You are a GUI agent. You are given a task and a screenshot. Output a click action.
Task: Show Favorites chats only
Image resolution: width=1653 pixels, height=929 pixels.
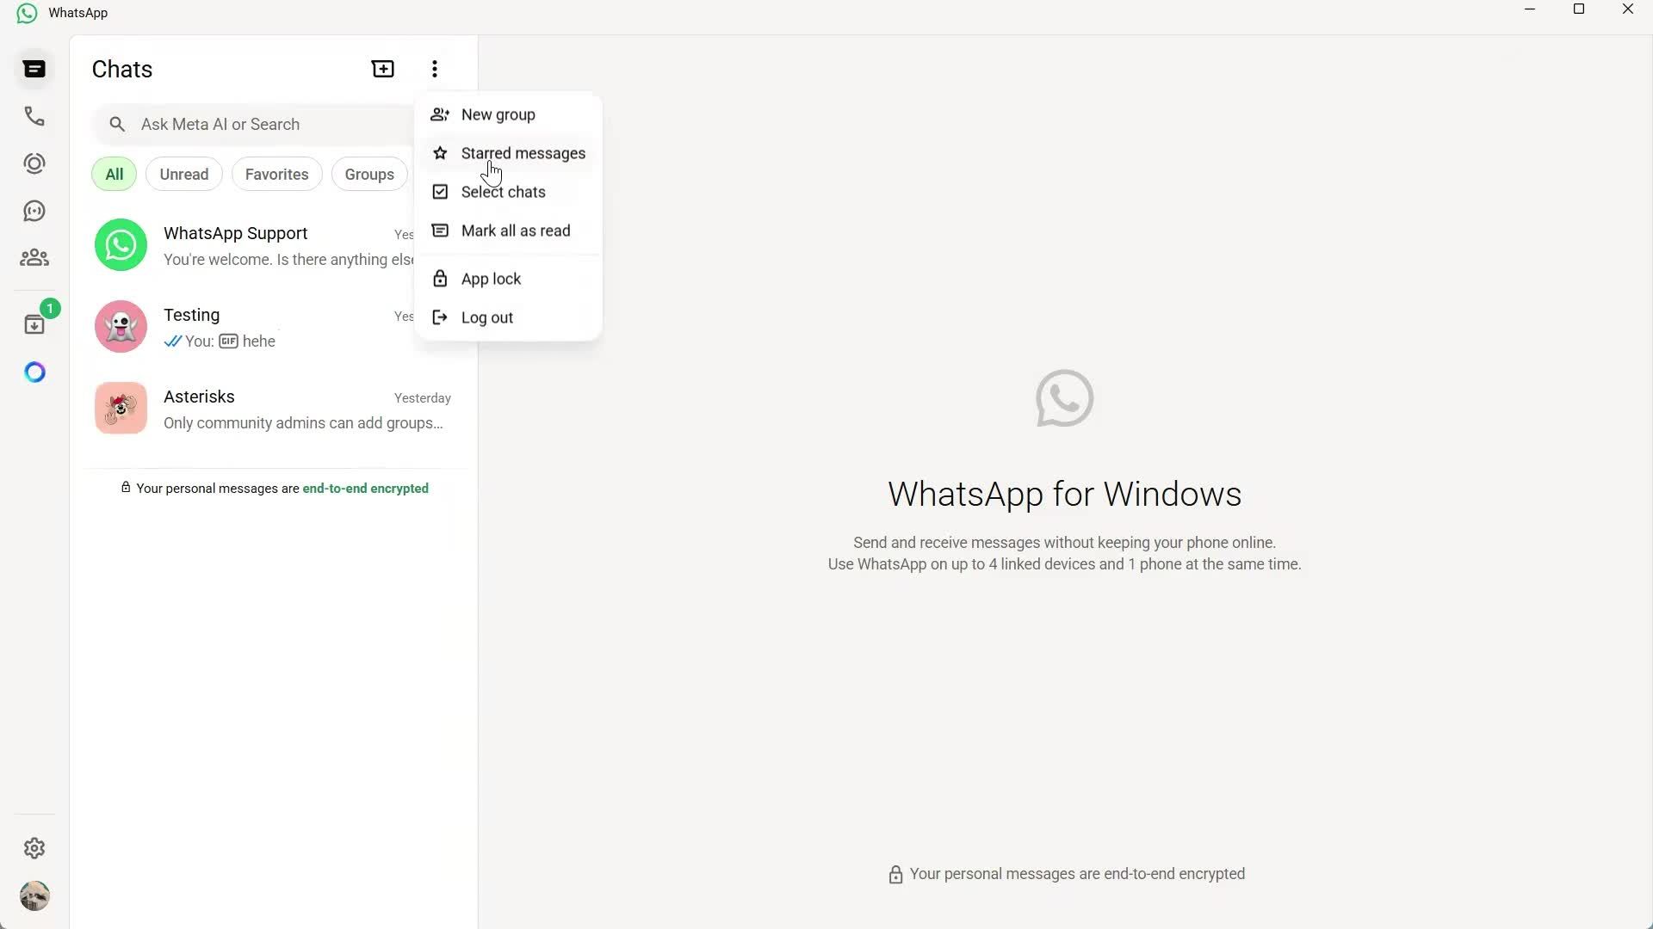click(x=276, y=174)
